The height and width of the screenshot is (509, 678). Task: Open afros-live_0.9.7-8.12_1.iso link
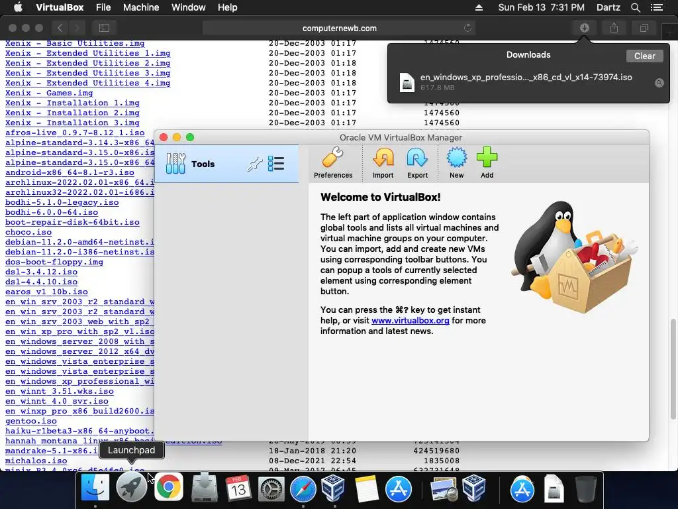[75, 133]
